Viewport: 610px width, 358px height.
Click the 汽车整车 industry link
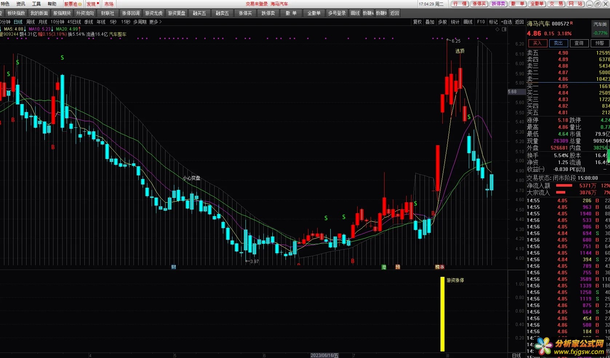(118, 34)
